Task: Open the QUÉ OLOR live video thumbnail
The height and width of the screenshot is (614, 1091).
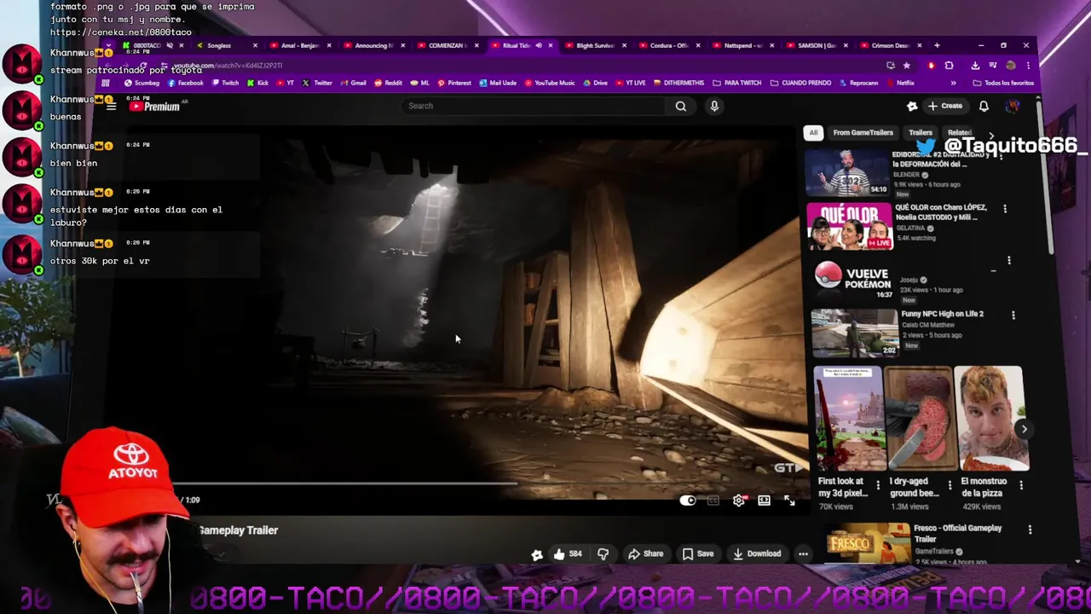Action: (849, 225)
